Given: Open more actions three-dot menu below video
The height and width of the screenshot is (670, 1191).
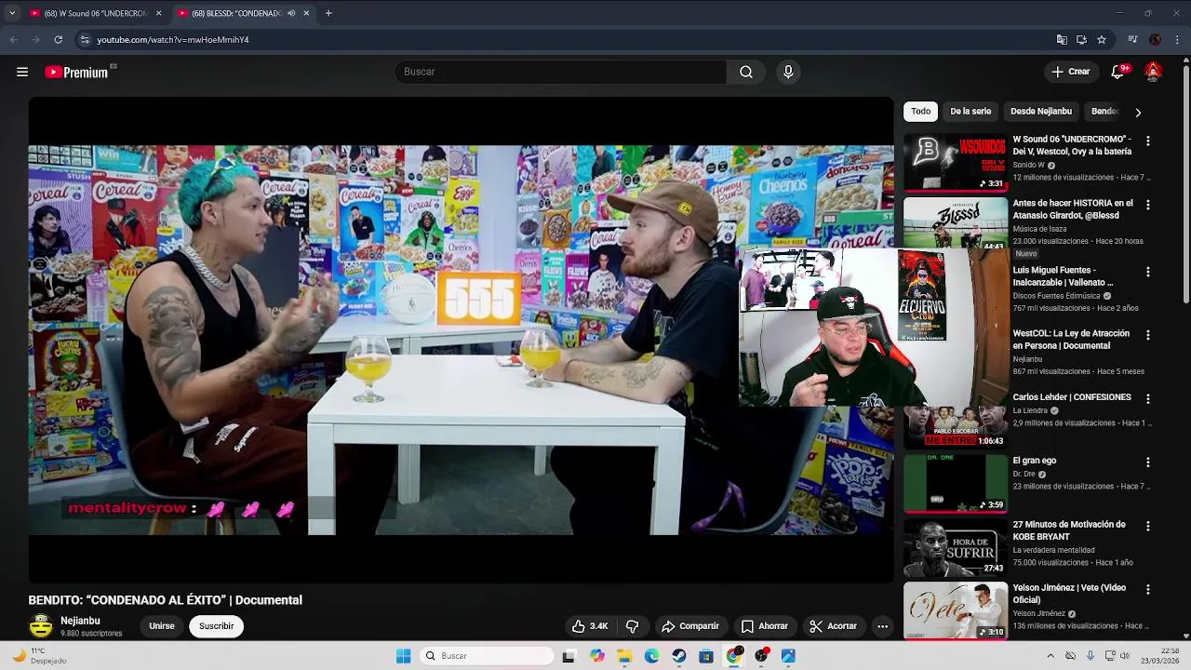Looking at the screenshot, I should [x=882, y=626].
